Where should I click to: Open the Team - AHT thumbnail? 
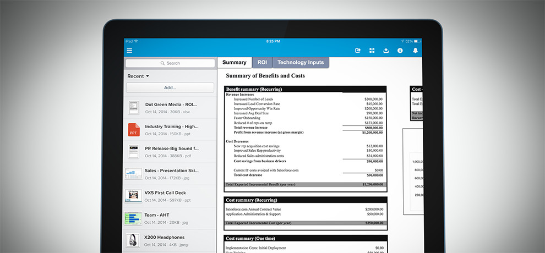tap(133, 218)
